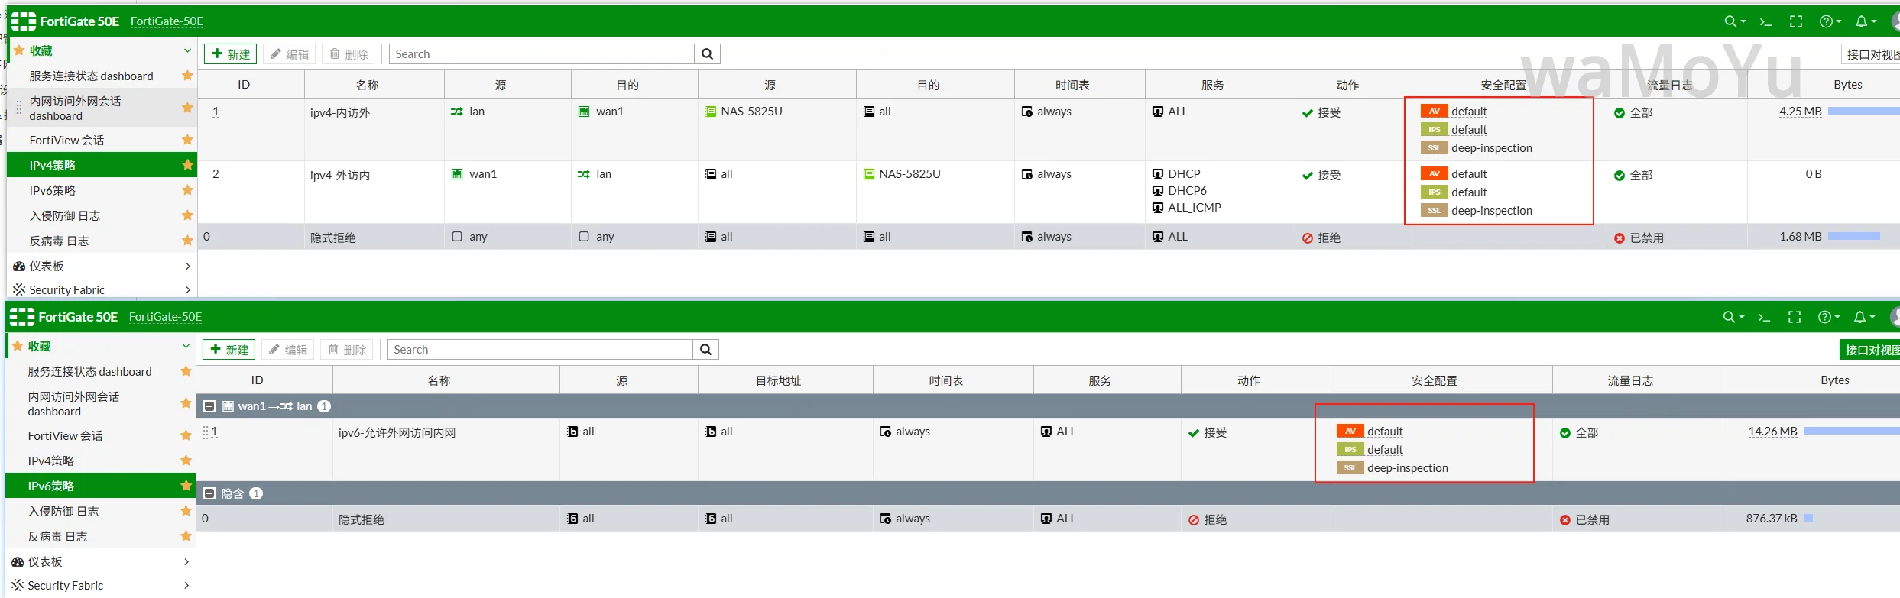1900x598 pixels.
Task: Toggle favorite star for IPv4策略 in IPv6 window
Action: click(186, 461)
